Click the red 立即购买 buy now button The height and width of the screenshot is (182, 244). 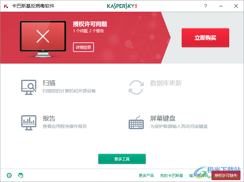pos(205,38)
